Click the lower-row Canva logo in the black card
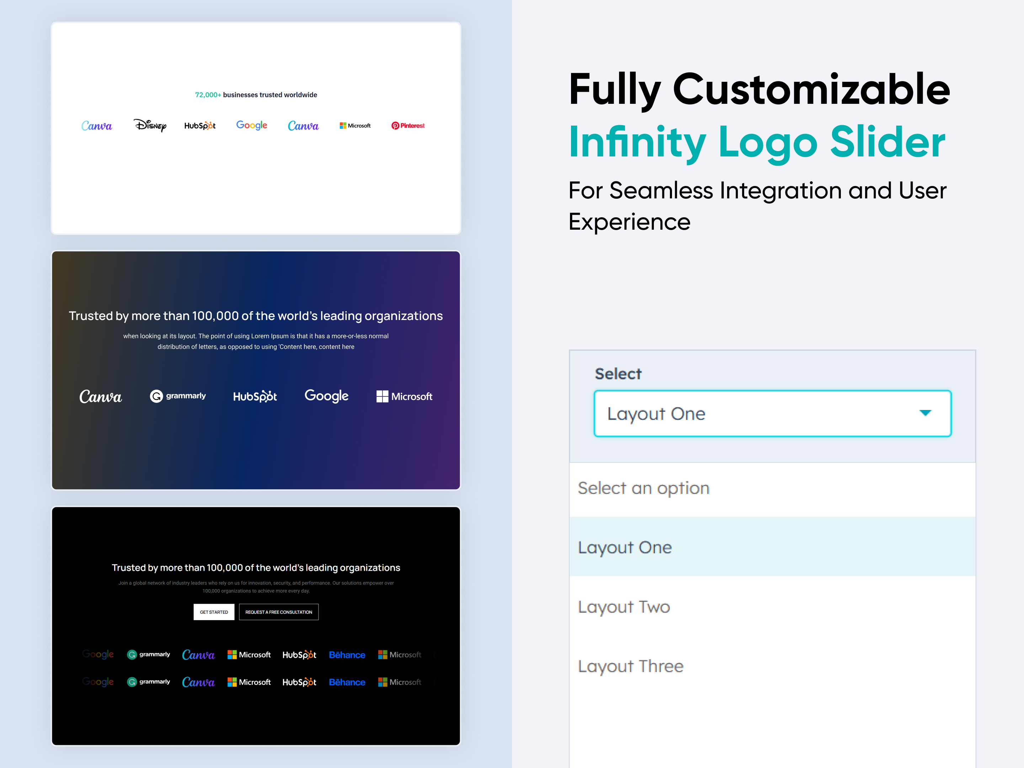1024x768 pixels. (199, 682)
